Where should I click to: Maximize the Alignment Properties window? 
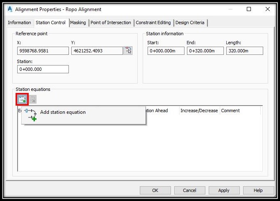point(249,9)
